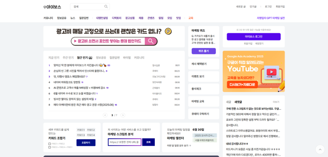This screenshot has width=328, height=157.
Task: Open post 엇, 대행사 엠포스 폐업했네요?
Action: tap(69, 76)
